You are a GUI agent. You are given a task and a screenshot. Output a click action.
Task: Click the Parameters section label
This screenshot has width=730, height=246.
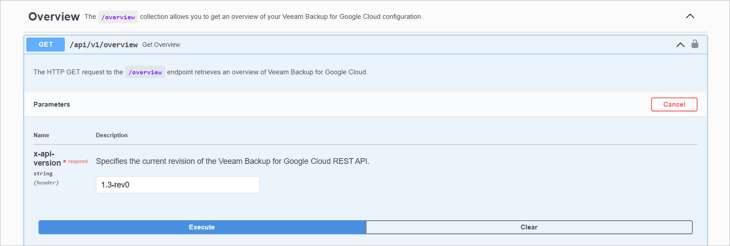click(52, 104)
